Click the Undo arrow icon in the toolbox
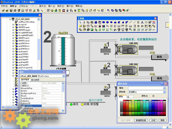The height and width of the screenshot is (129, 172). (x=154, y=30)
